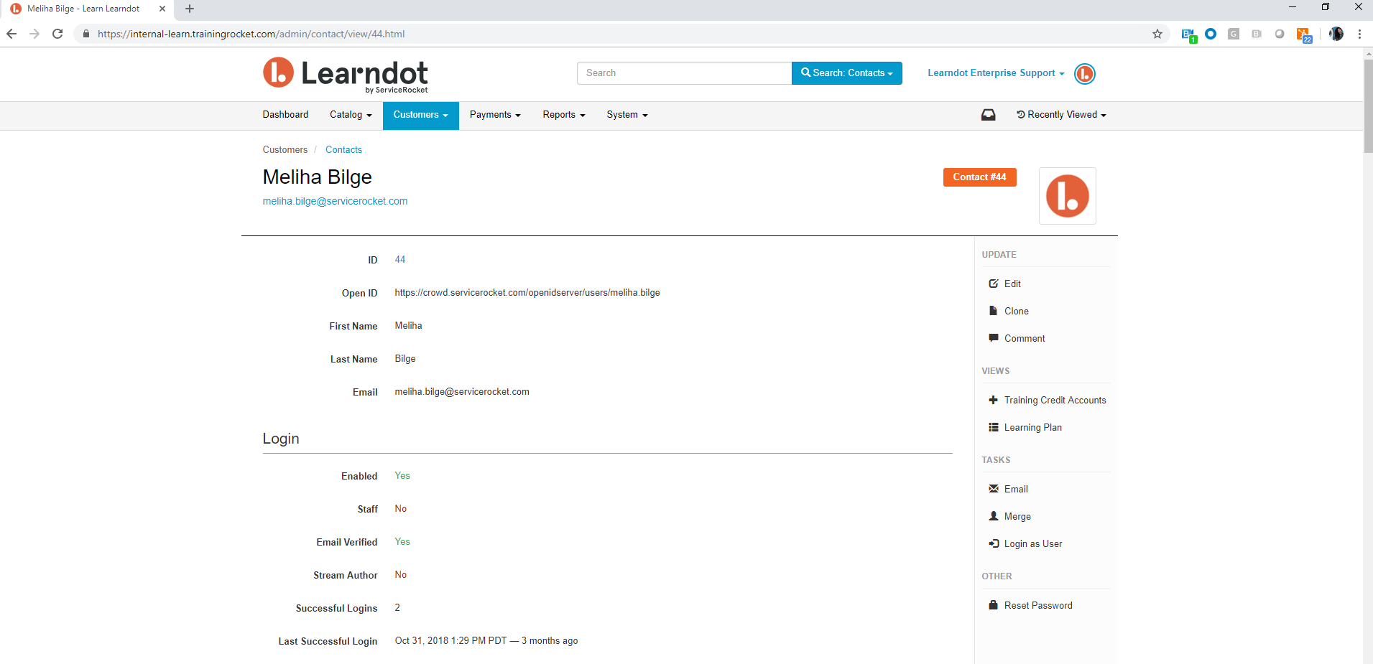
Task: Open the Reports menu
Action: pos(563,115)
